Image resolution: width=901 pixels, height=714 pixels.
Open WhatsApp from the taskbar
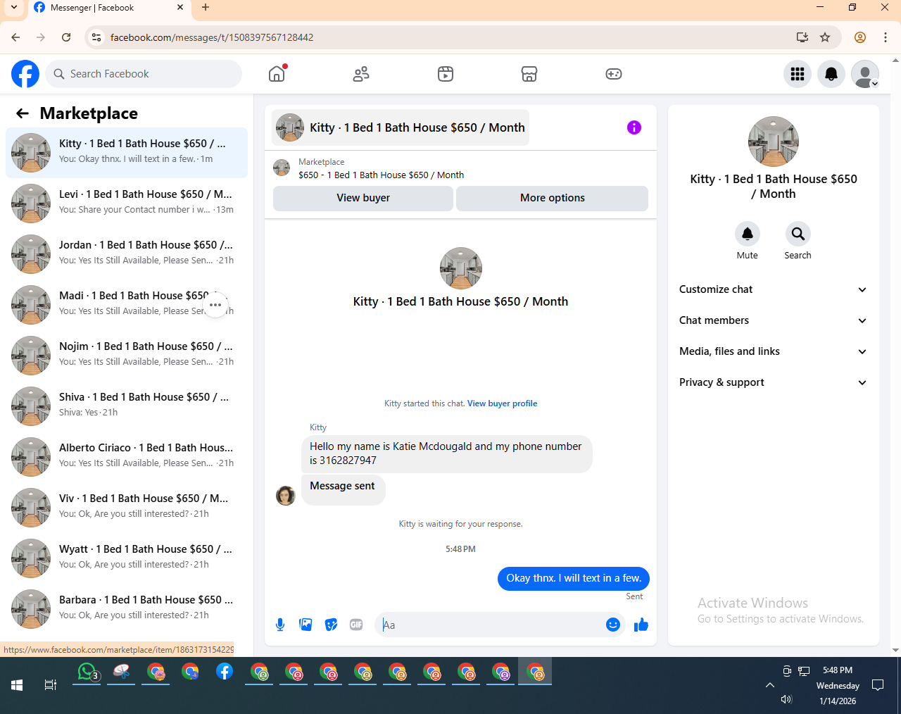87,672
